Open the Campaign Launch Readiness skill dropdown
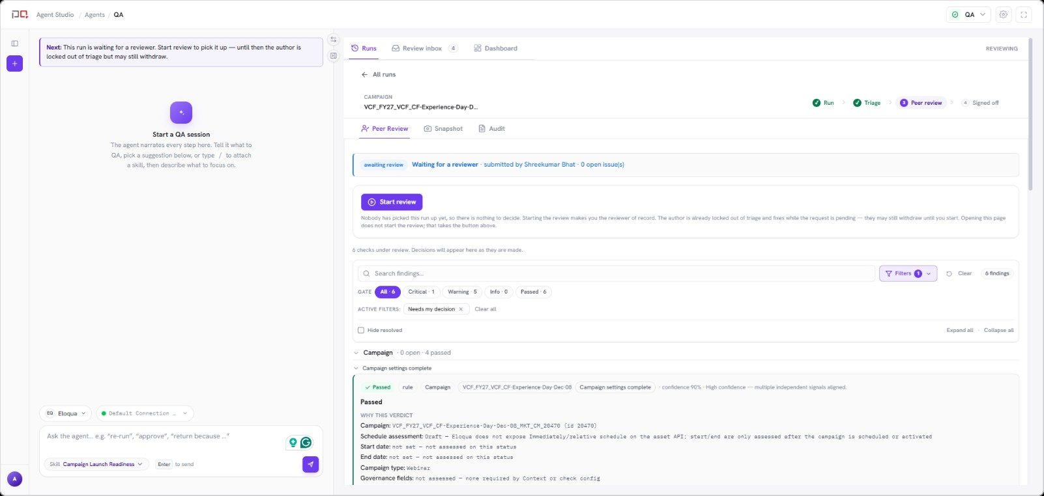 pyautogui.click(x=97, y=464)
